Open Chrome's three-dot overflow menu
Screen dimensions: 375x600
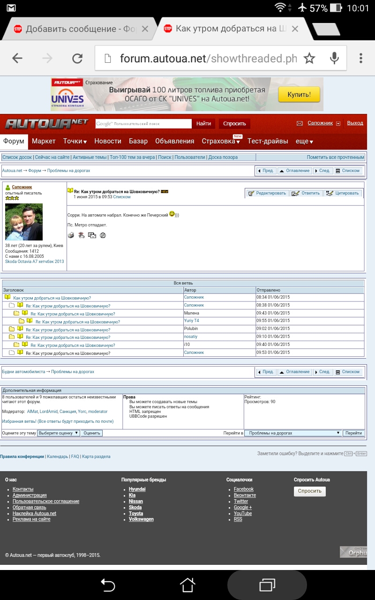[360, 58]
